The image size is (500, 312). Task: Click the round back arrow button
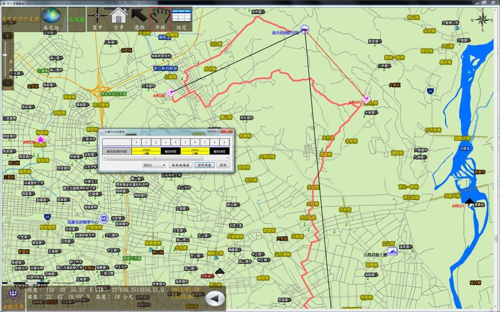[215, 298]
